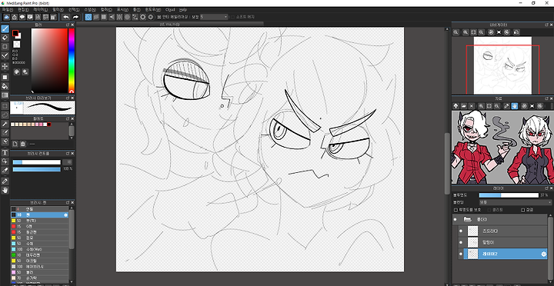Screen dimensions: 554x286
Task: Select the G펜 brush in brush list
Action: (39, 226)
